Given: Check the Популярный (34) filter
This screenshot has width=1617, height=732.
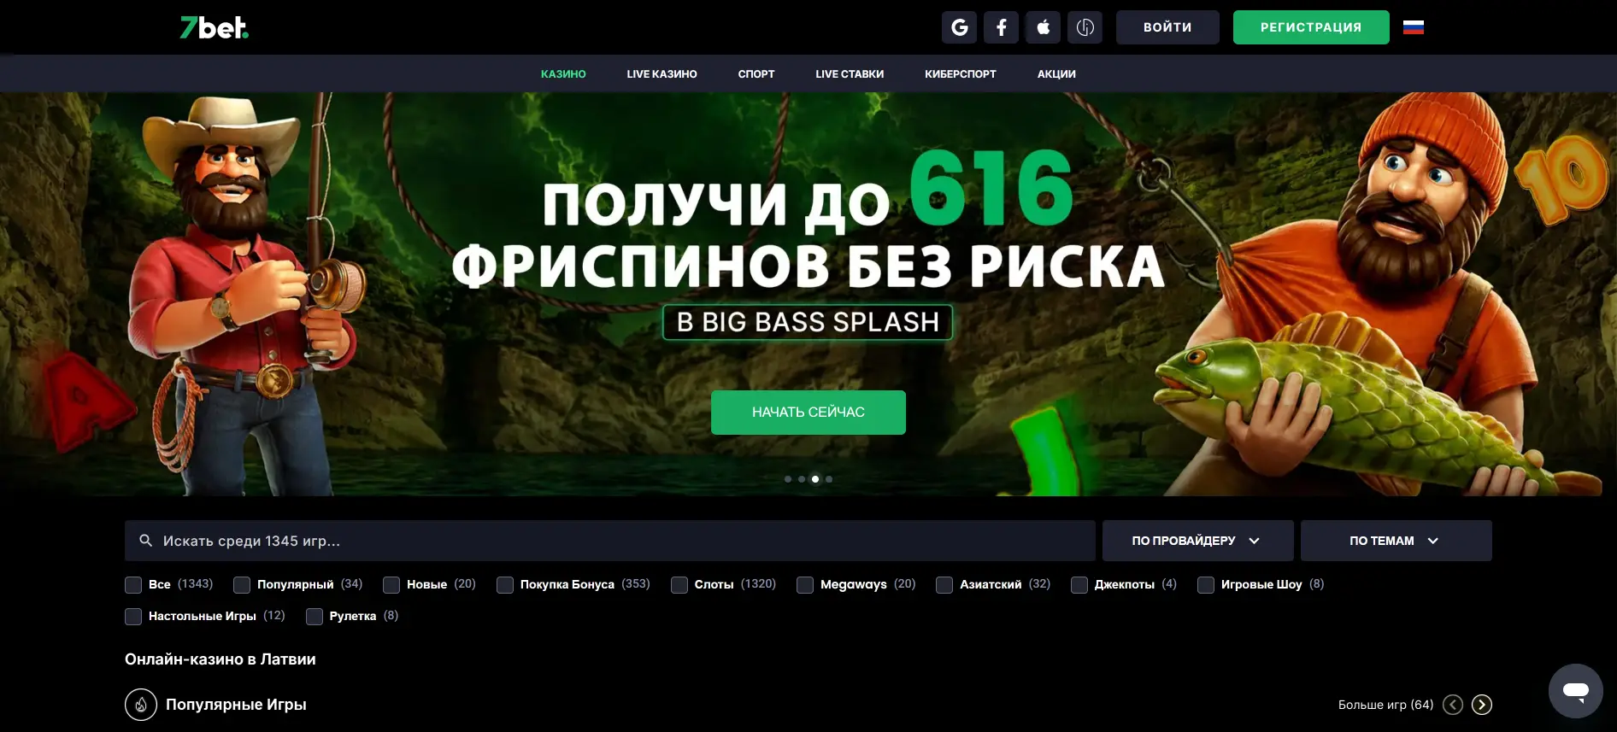Looking at the screenshot, I should [x=242, y=585].
